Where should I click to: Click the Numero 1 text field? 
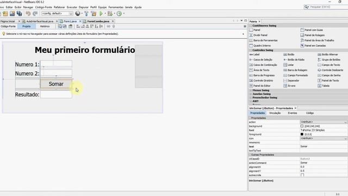(x=56, y=64)
